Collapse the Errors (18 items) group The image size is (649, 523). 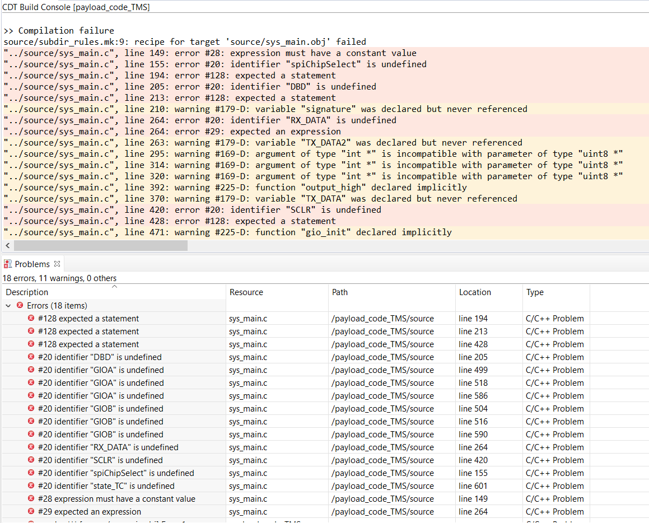point(8,306)
